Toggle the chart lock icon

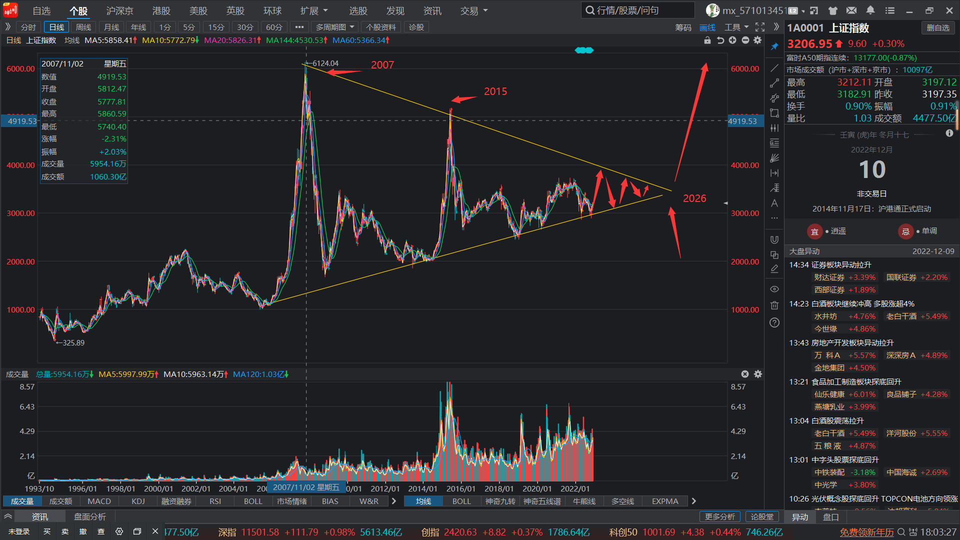[x=707, y=40]
